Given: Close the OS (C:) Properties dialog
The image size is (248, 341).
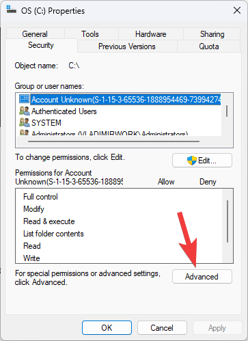Looking at the screenshot, I should pyautogui.click(x=237, y=10).
